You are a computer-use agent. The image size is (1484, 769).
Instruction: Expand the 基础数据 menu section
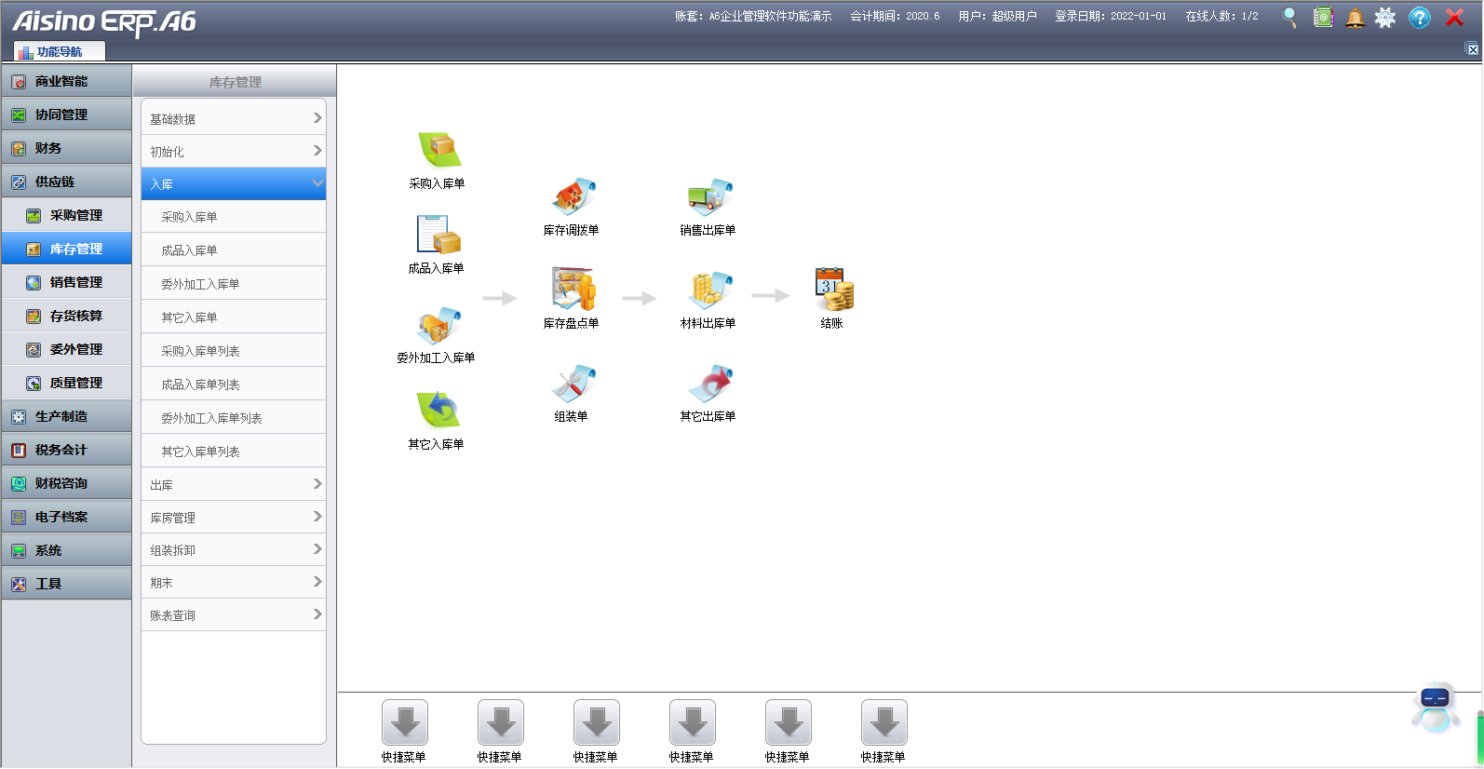[234, 118]
